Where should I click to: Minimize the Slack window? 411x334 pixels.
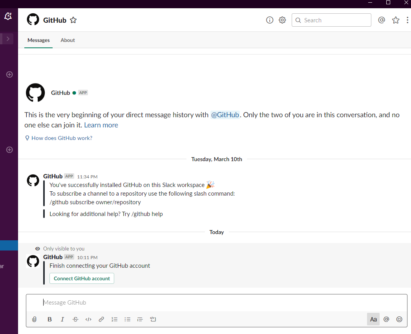click(x=370, y=3)
